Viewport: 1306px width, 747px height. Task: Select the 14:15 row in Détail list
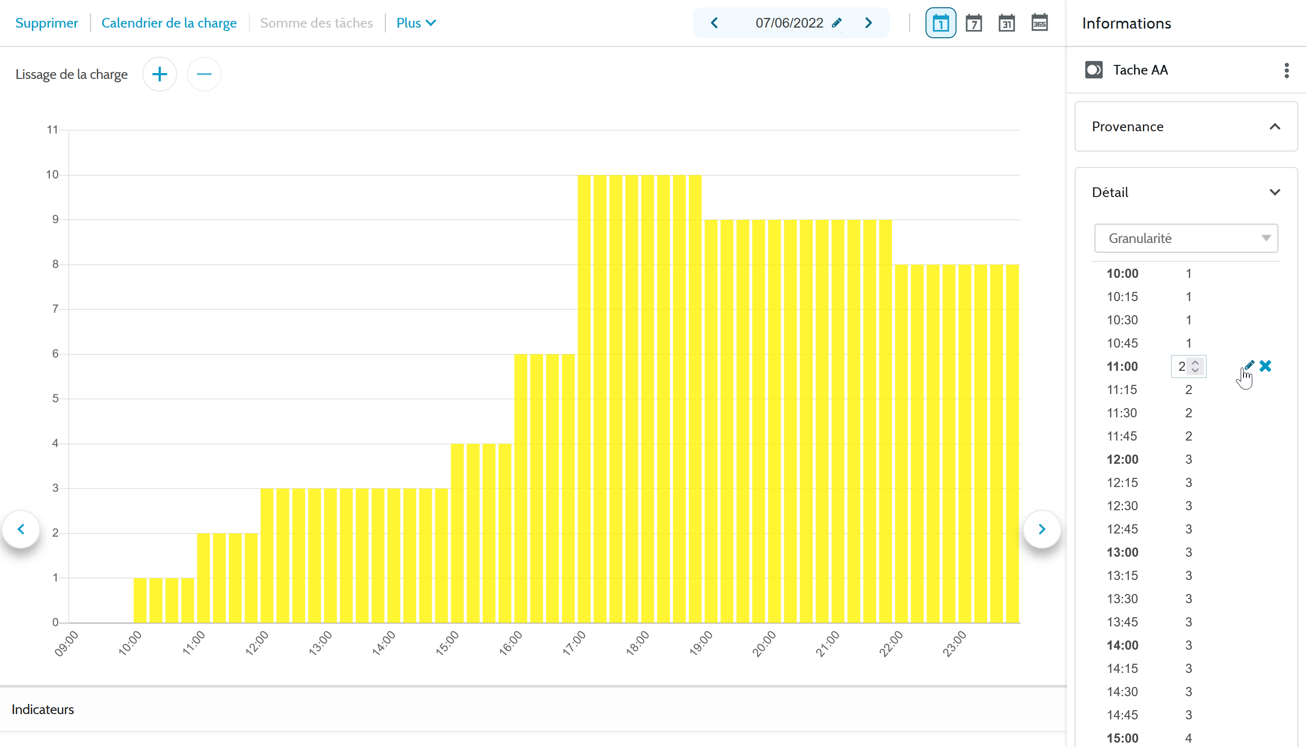click(1186, 669)
